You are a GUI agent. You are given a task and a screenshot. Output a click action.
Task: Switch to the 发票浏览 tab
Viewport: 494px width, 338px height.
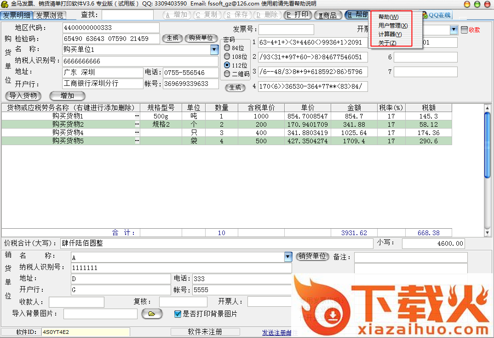coord(50,15)
